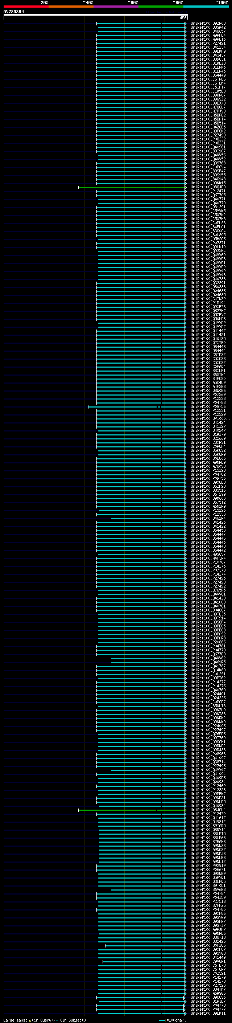
Task: Open hit UniRef100_P27491
Action: [208, 43]
